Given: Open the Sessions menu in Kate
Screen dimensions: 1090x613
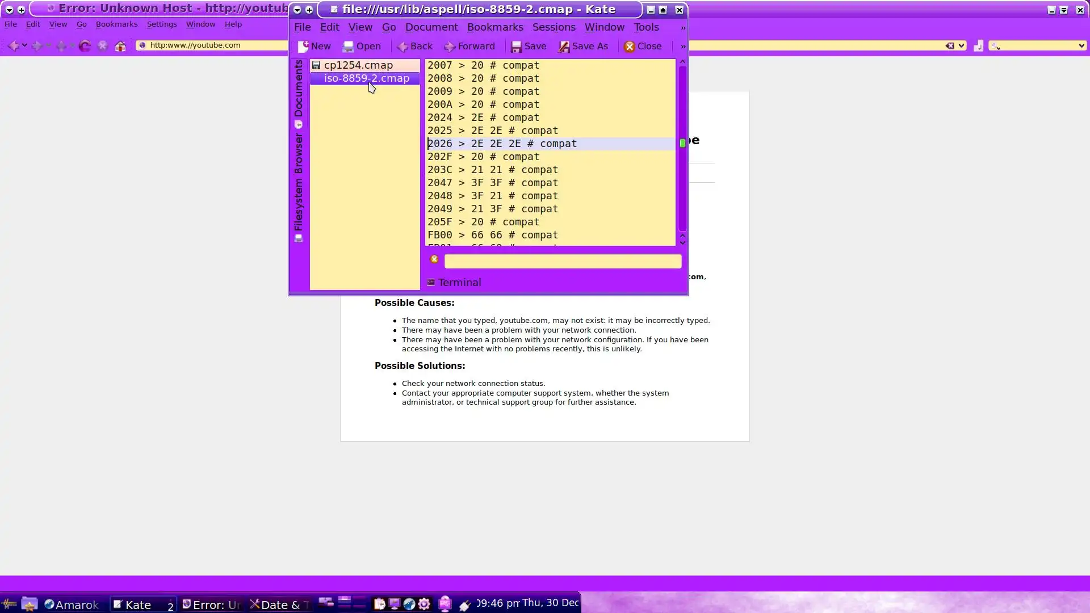Looking at the screenshot, I should (x=554, y=27).
